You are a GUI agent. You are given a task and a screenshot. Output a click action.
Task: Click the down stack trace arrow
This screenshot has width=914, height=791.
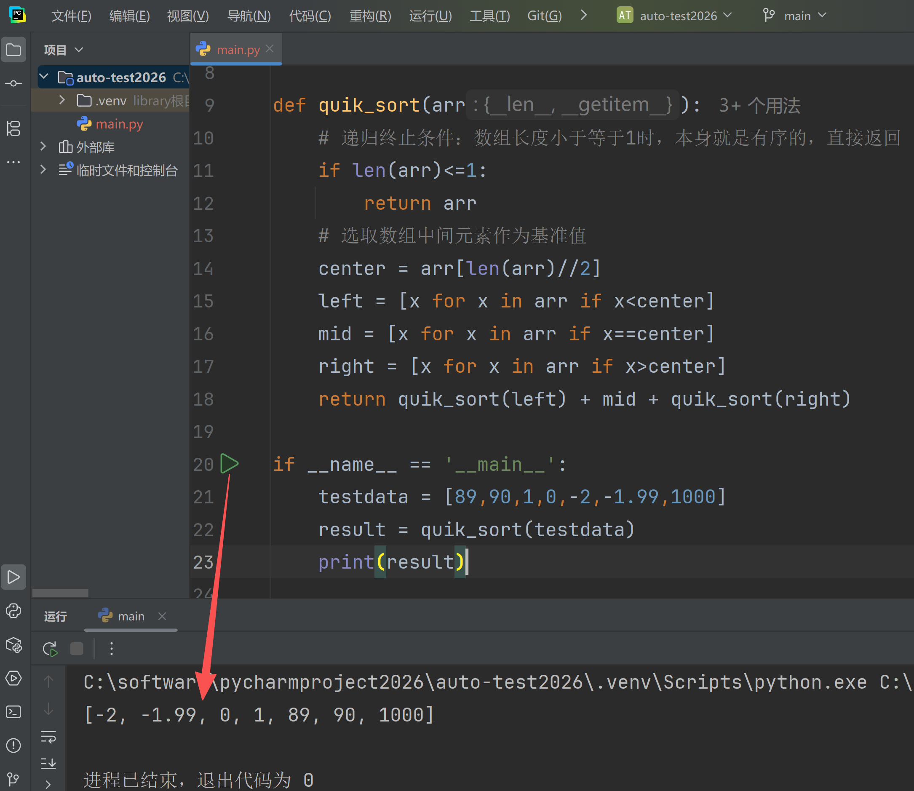[x=48, y=710]
